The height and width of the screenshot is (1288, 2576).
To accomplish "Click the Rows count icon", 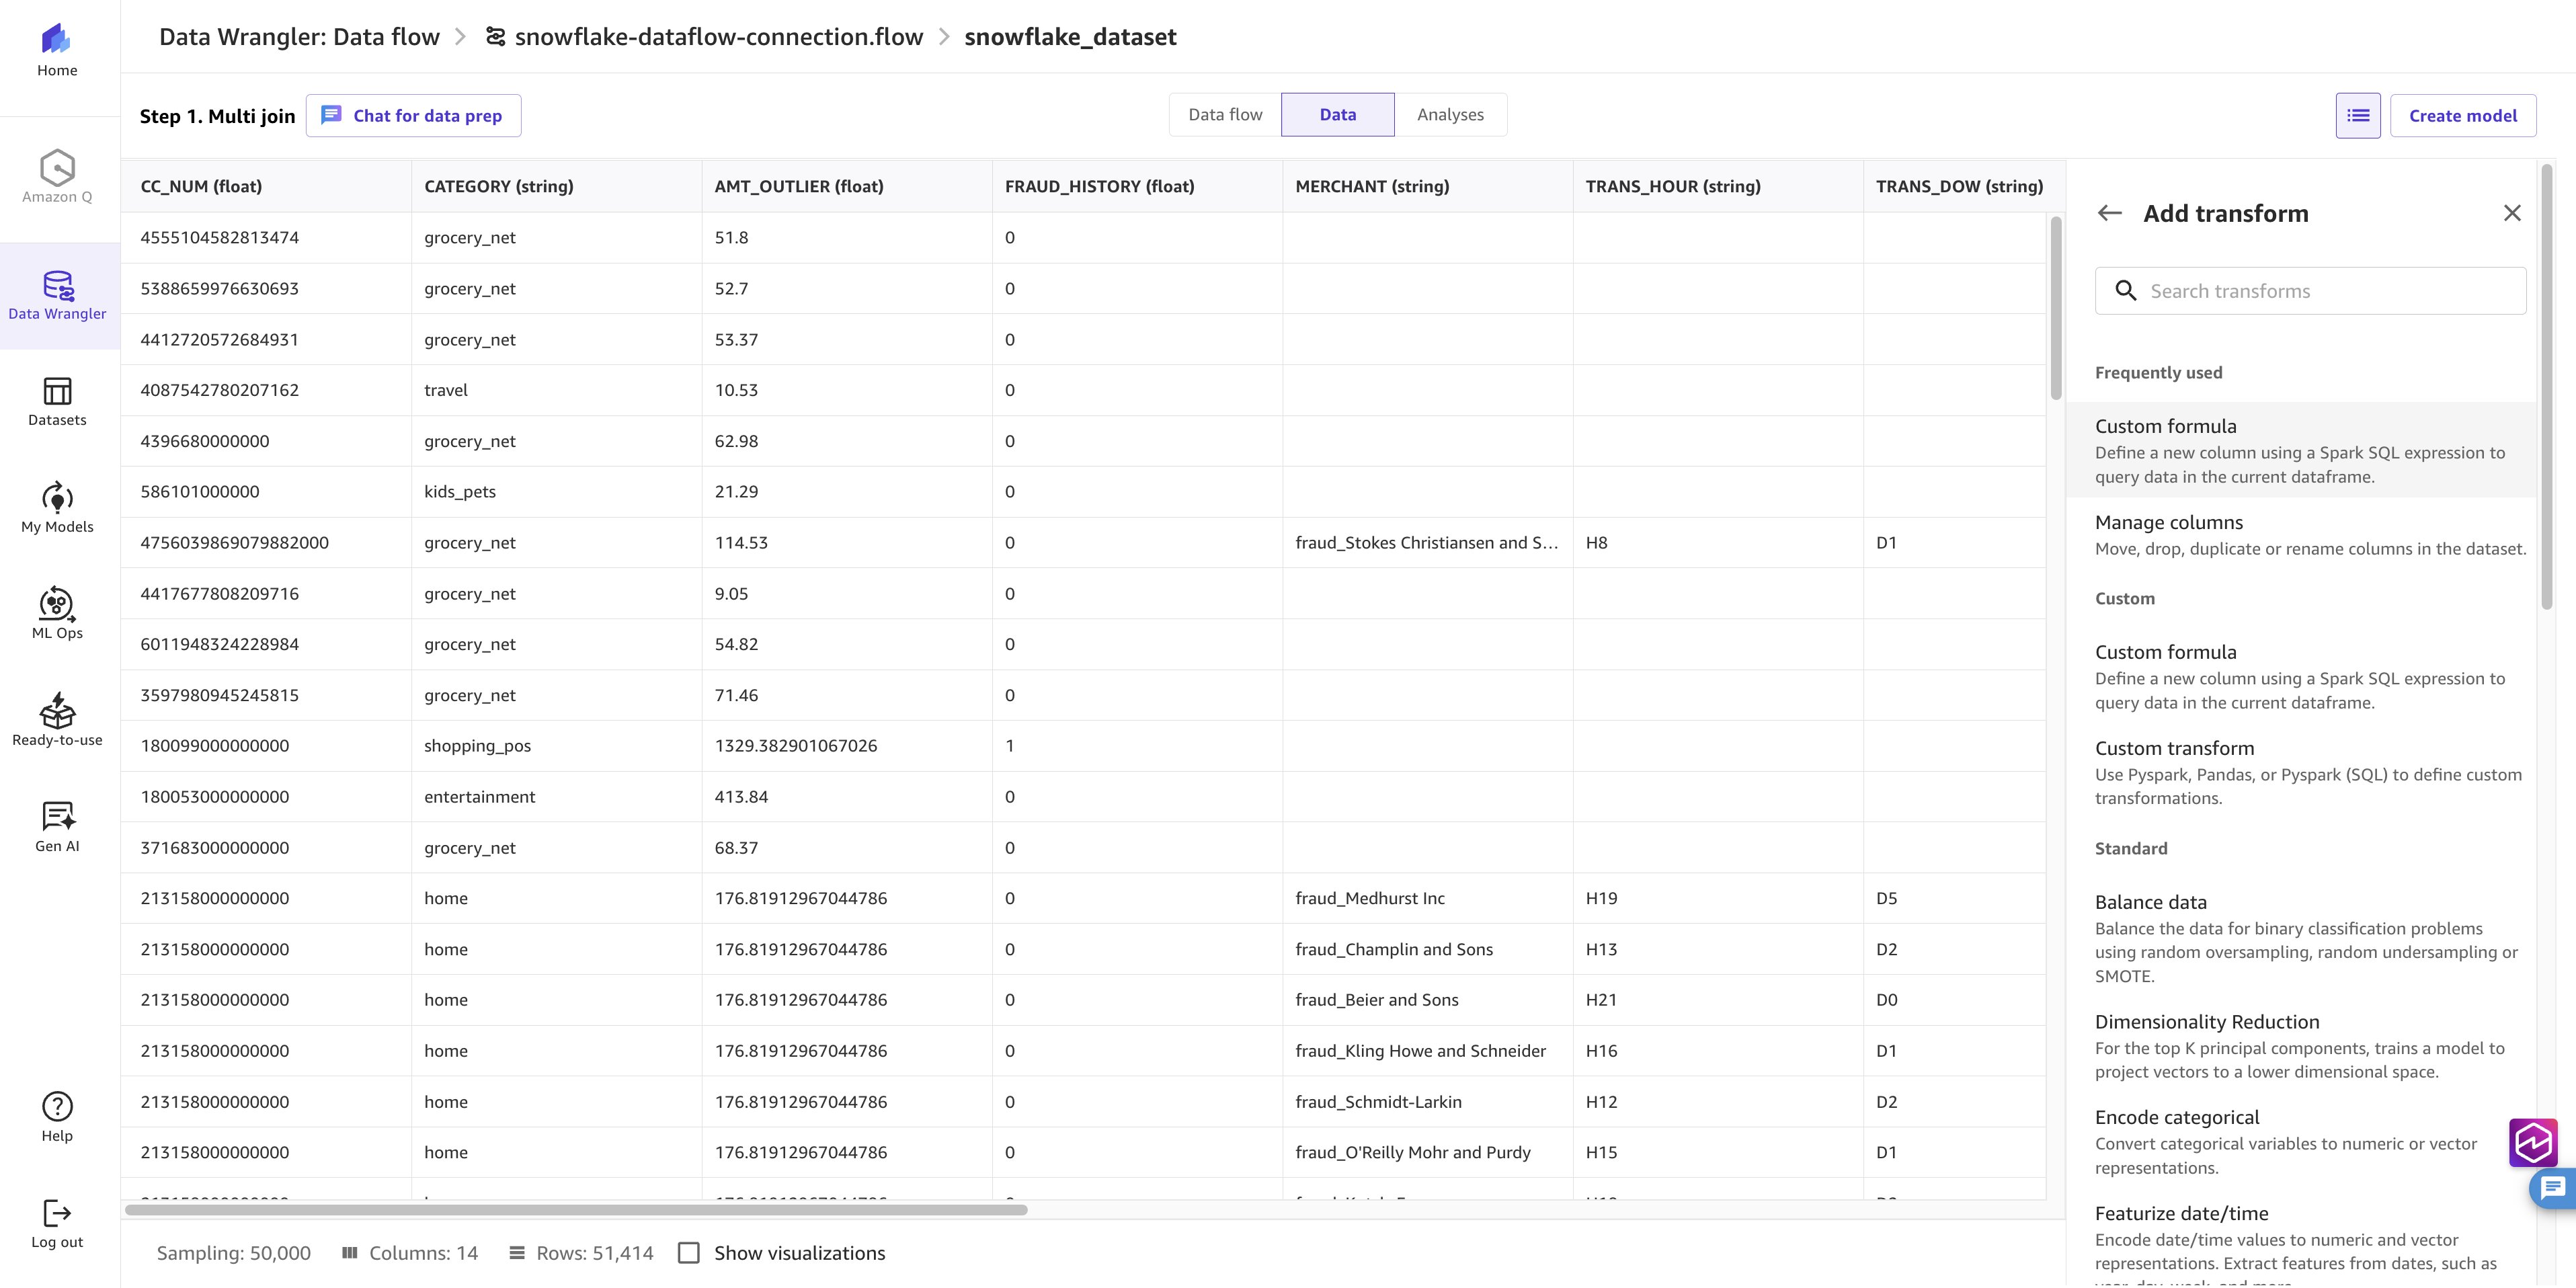I will coord(516,1253).
